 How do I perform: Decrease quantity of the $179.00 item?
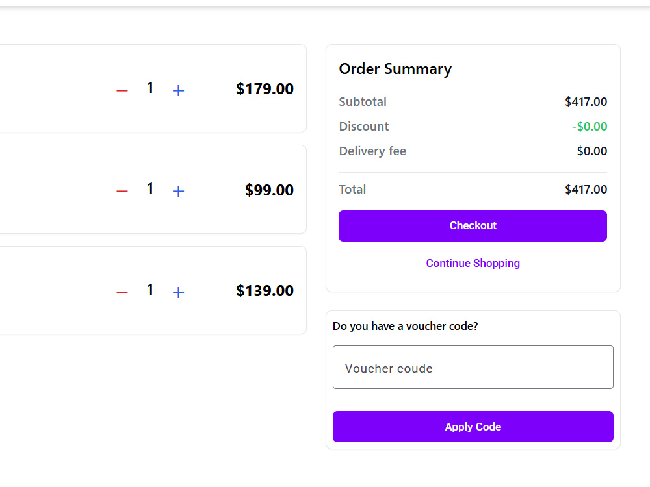[x=122, y=90]
